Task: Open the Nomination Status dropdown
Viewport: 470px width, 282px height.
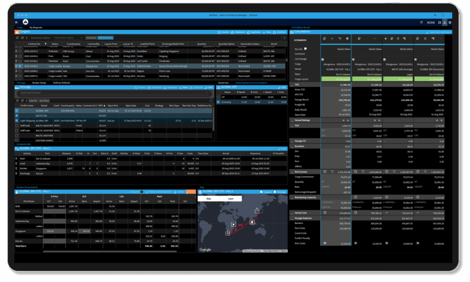Action: (69, 38)
